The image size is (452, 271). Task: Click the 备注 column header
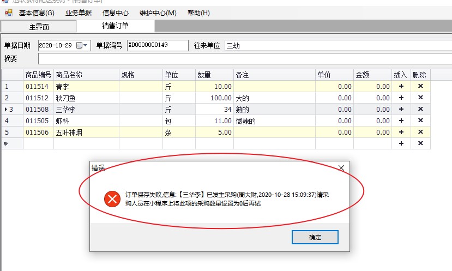tap(274, 75)
